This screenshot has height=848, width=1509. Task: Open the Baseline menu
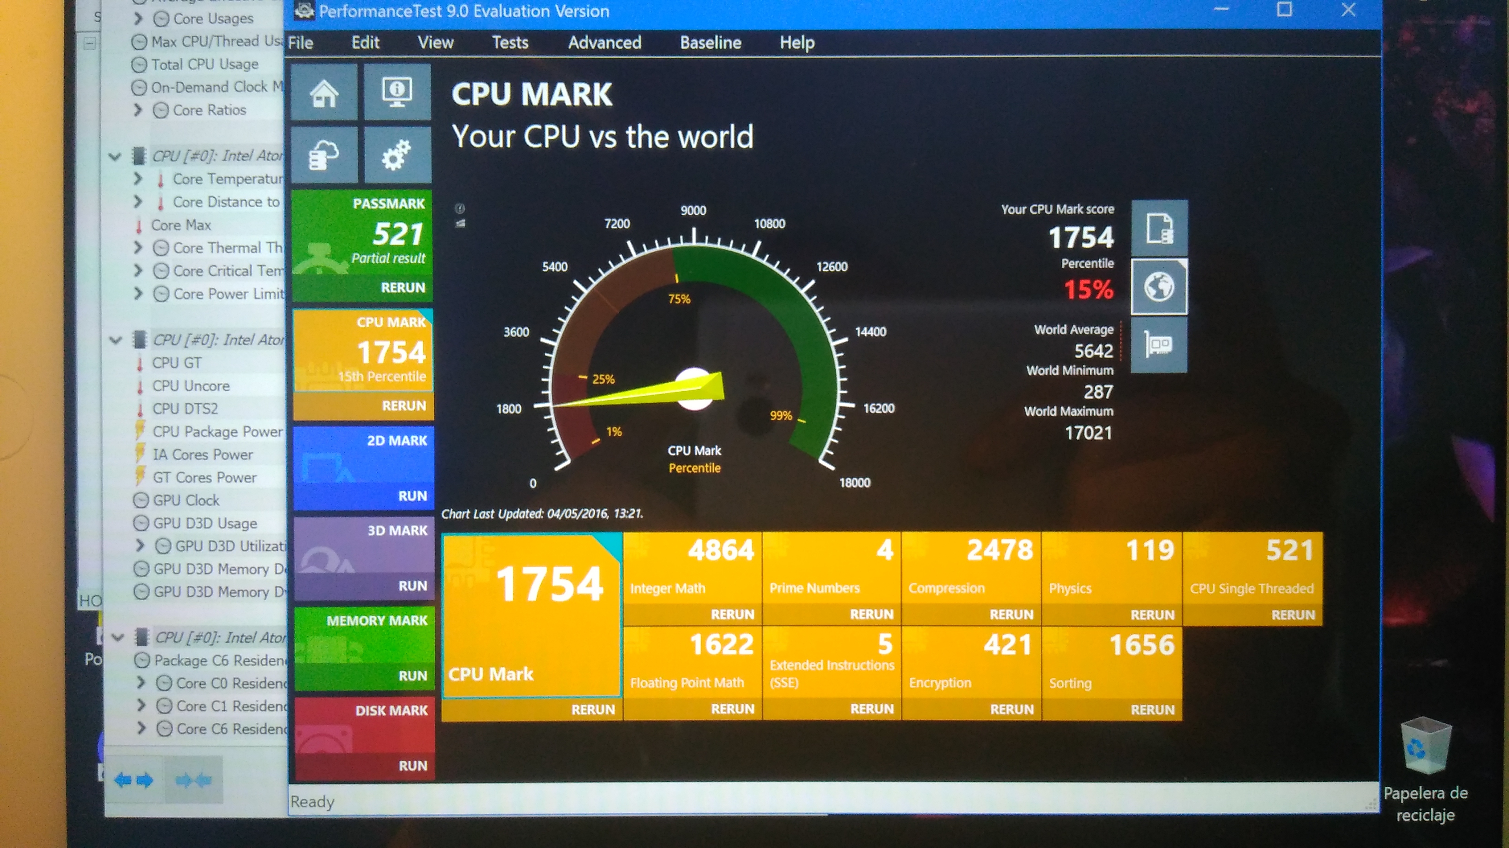click(x=710, y=43)
